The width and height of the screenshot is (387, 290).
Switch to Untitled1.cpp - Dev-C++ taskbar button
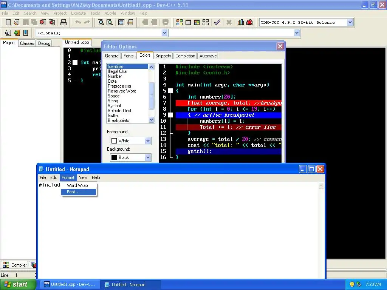pos(70,285)
